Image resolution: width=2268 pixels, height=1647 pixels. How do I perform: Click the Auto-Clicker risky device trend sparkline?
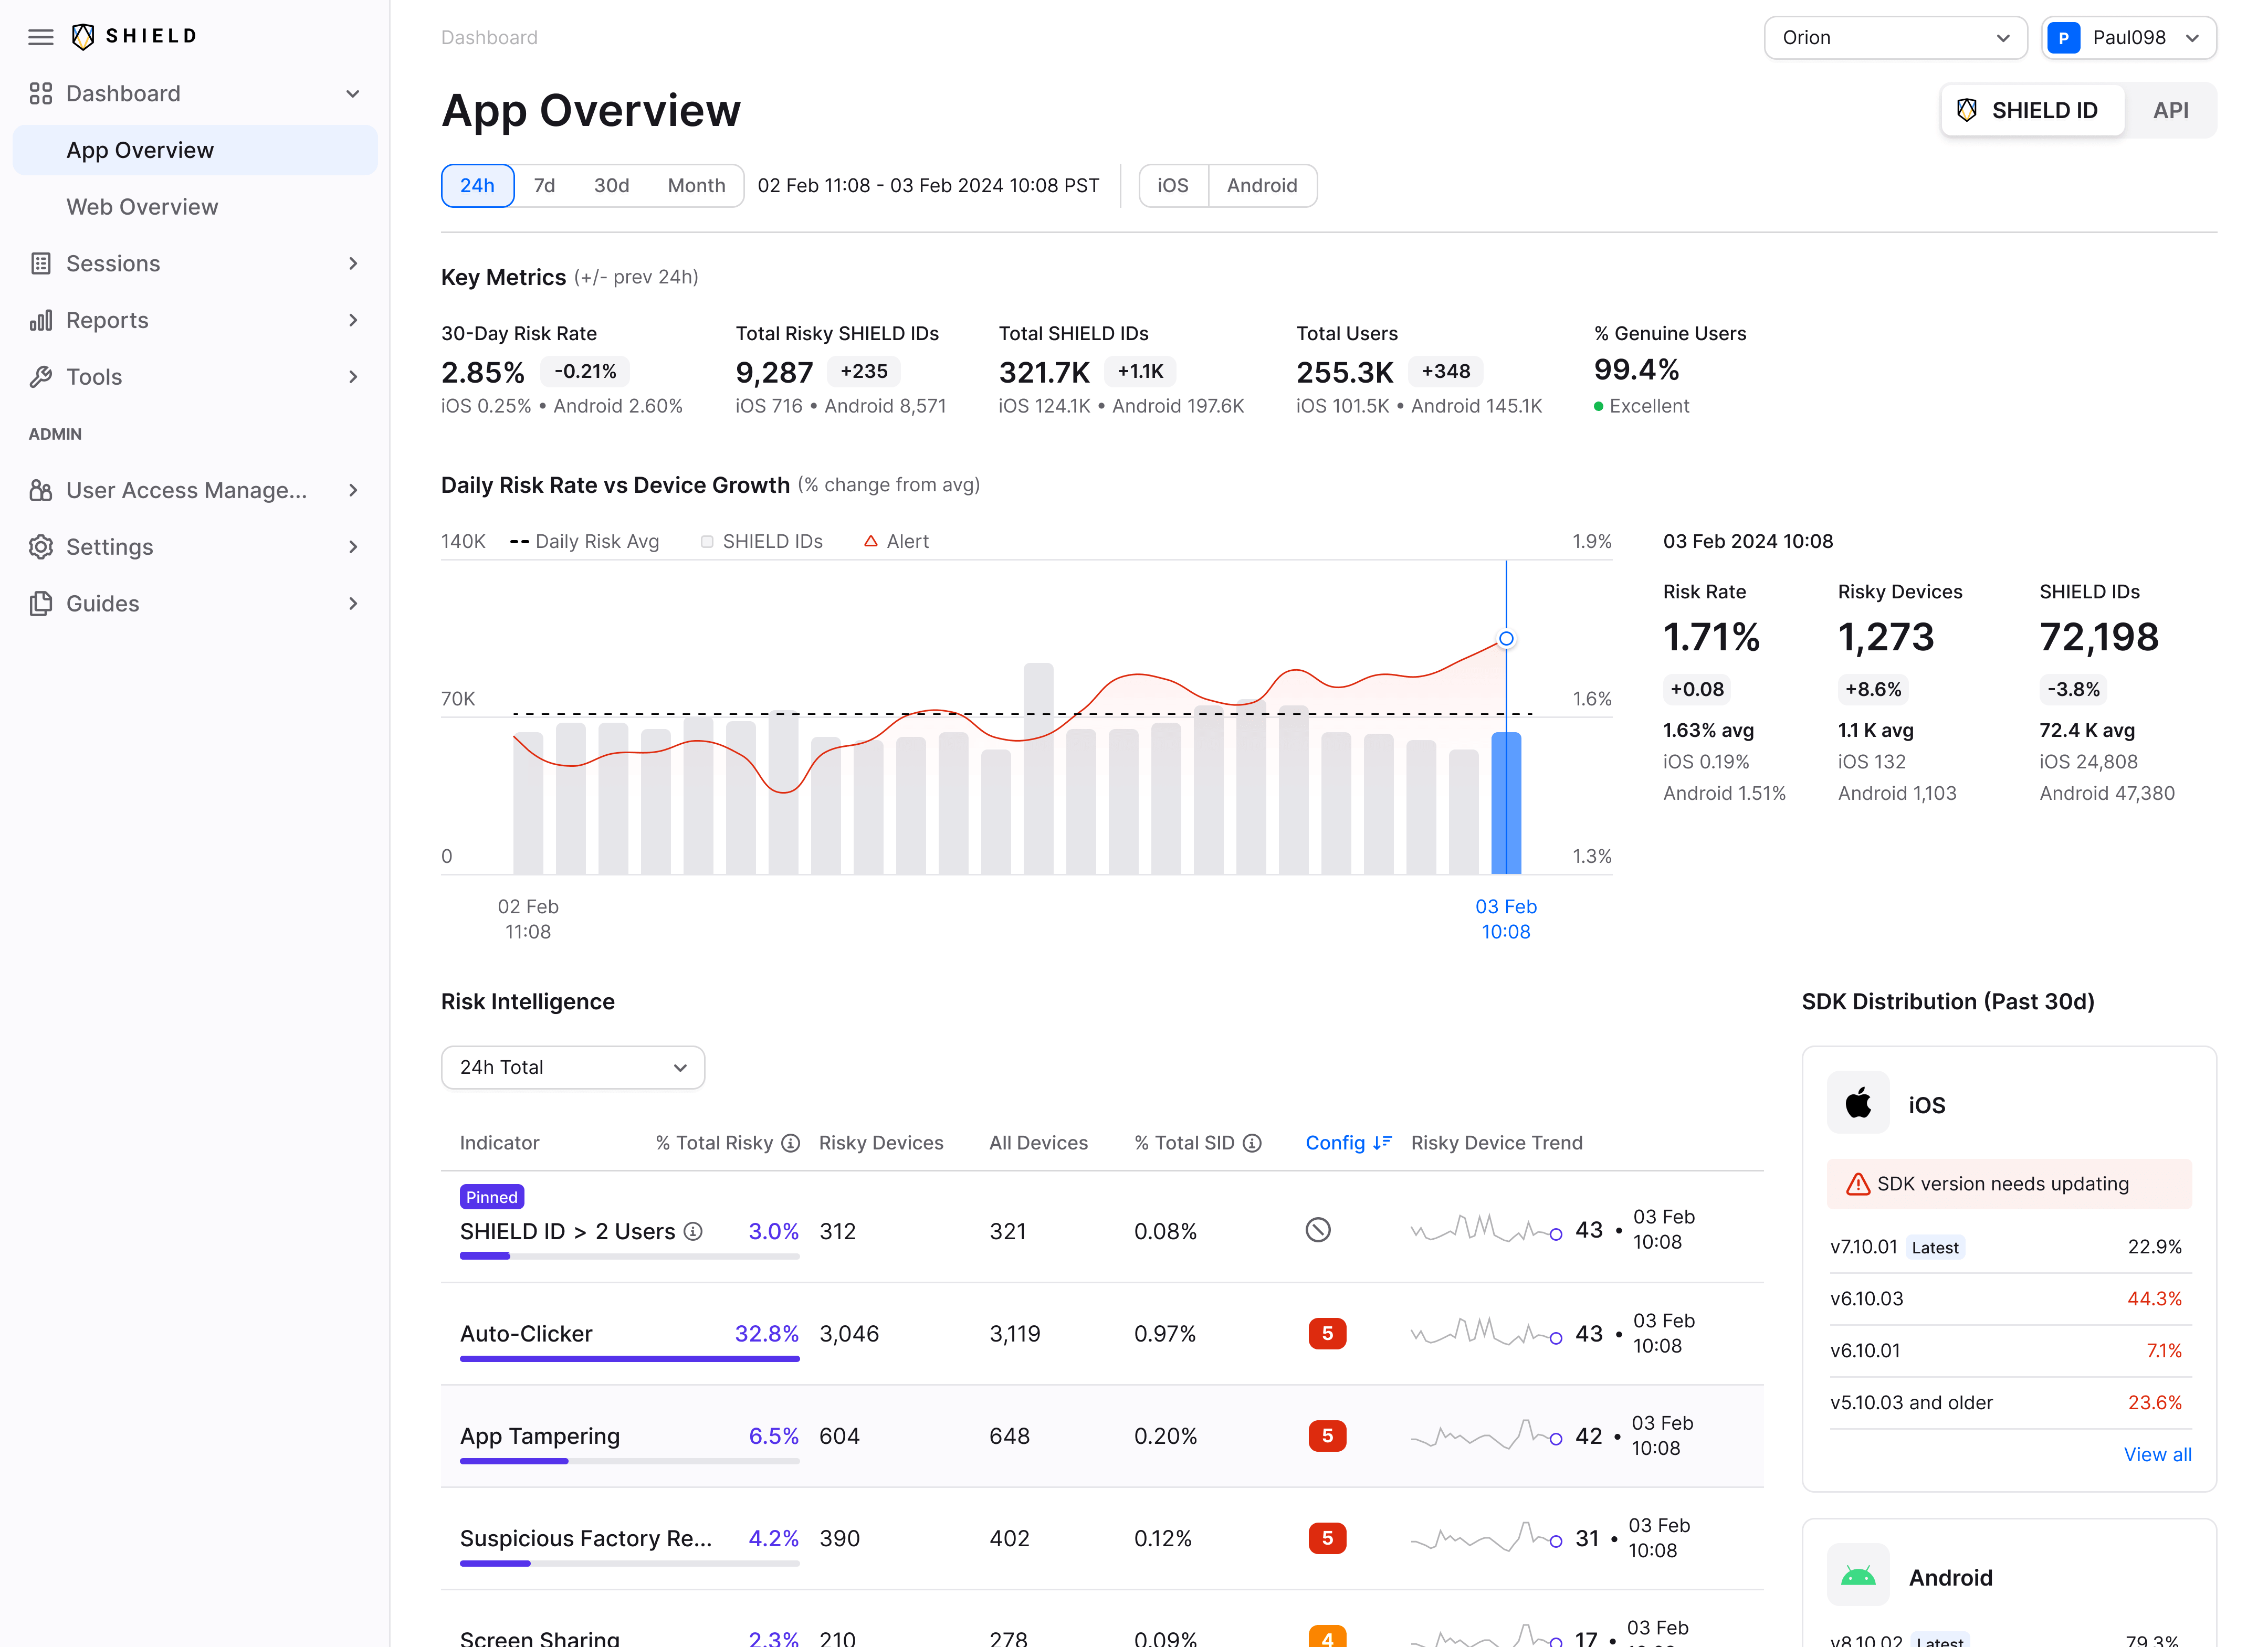1486,1332
